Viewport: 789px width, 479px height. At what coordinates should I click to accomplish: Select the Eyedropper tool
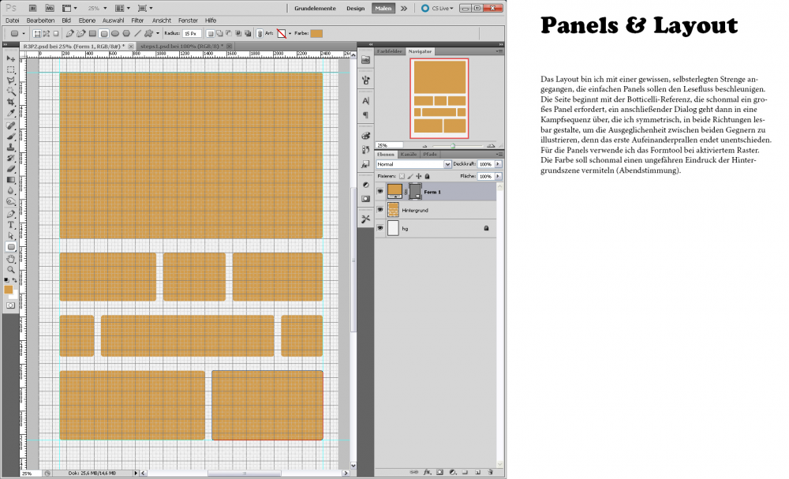click(x=10, y=113)
